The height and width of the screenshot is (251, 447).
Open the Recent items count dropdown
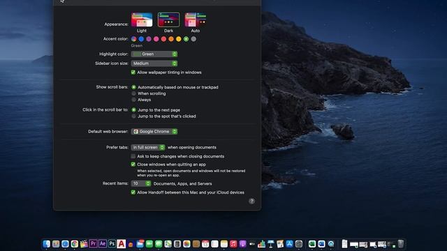pyautogui.click(x=141, y=183)
